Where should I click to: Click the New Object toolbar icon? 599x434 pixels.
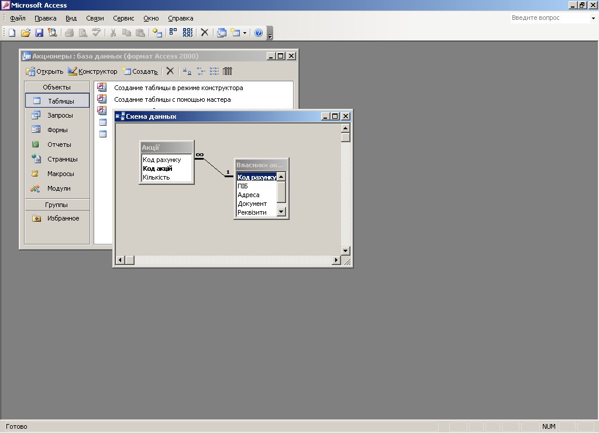(x=235, y=33)
